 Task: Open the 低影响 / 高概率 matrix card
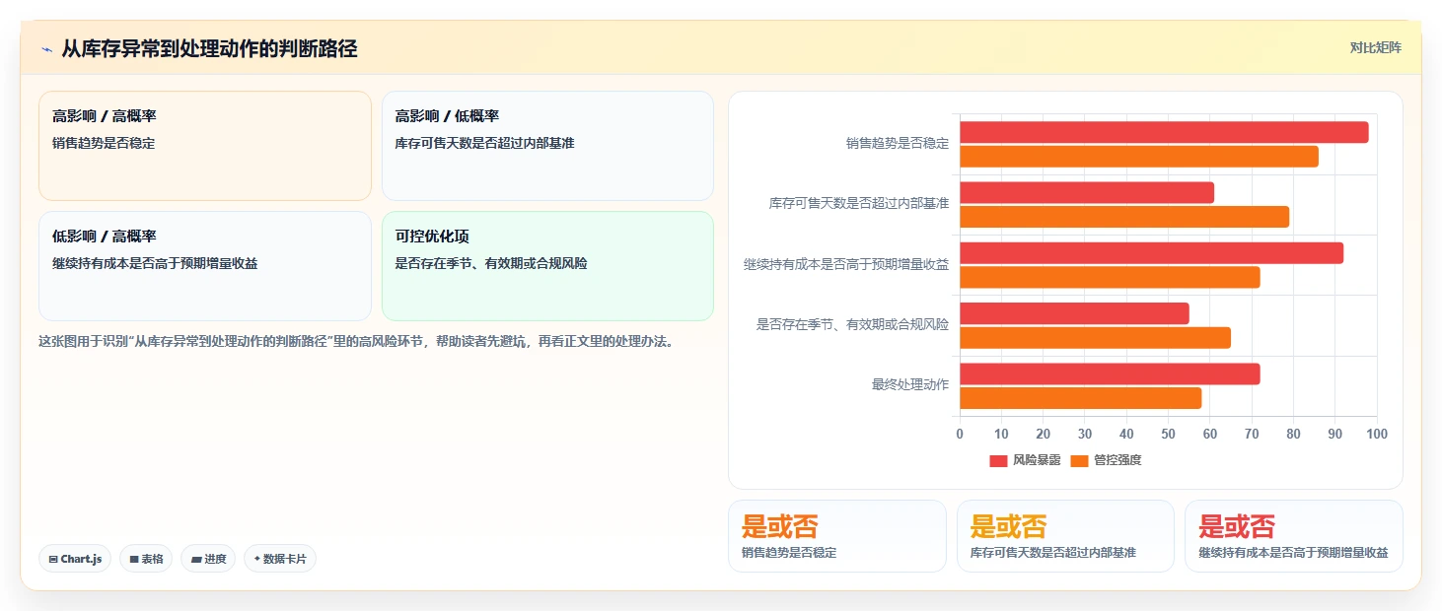[x=205, y=266]
